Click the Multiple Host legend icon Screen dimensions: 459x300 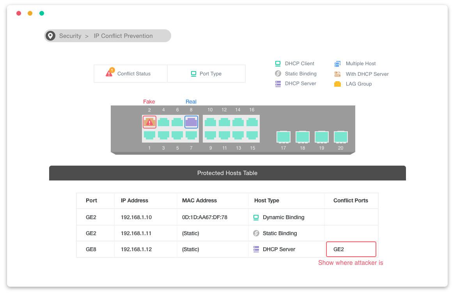(x=337, y=64)
